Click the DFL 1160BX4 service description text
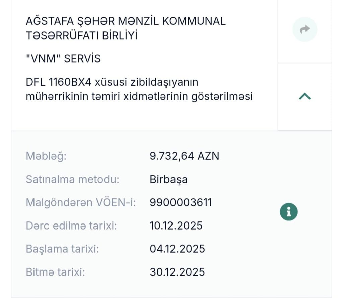The image size is (343, 298). [x=139, y=89]
